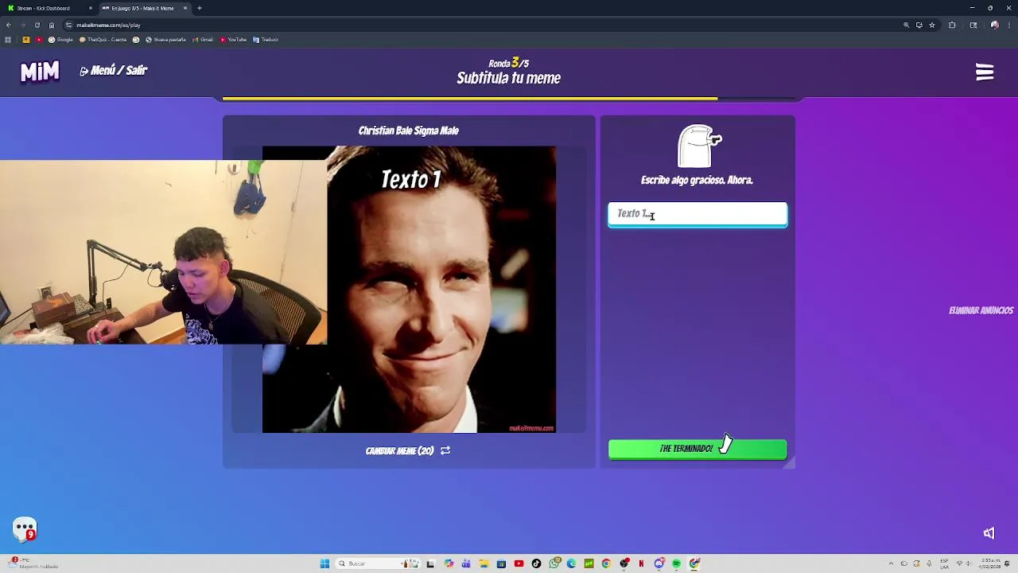Open WhatsApp from the taskbar

coord(554,563)
